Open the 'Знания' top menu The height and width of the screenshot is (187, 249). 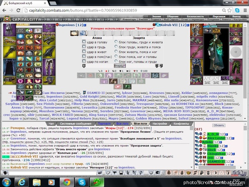click(156, 16)
